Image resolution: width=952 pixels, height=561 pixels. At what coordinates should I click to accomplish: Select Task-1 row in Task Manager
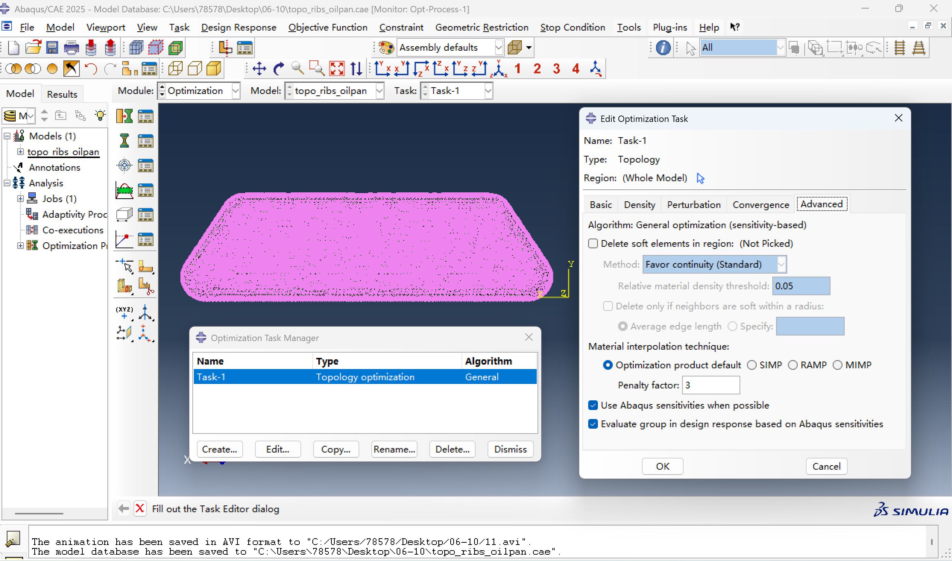click(365, 377)
